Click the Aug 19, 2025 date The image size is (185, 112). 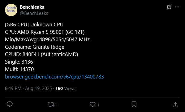(38, 88)
